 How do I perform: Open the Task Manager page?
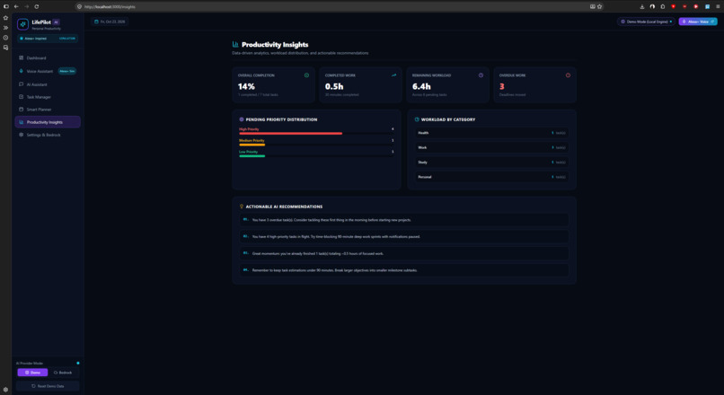pyautogui.click(x=48, y=97)
